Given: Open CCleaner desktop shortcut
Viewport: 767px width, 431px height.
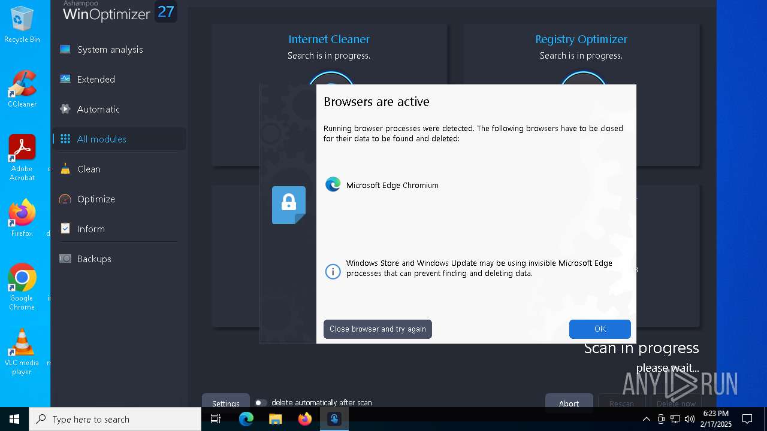Looking at the screenshot, I should tap(22, 89).
